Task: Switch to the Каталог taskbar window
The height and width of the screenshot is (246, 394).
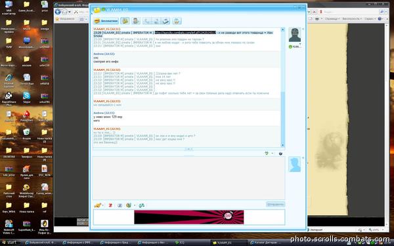Action: (267, 243)
